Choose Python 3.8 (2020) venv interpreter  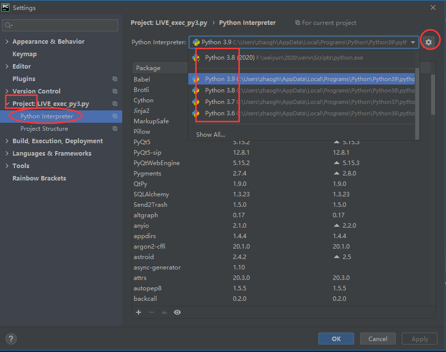pyautogui.click(x=301, y=58)
